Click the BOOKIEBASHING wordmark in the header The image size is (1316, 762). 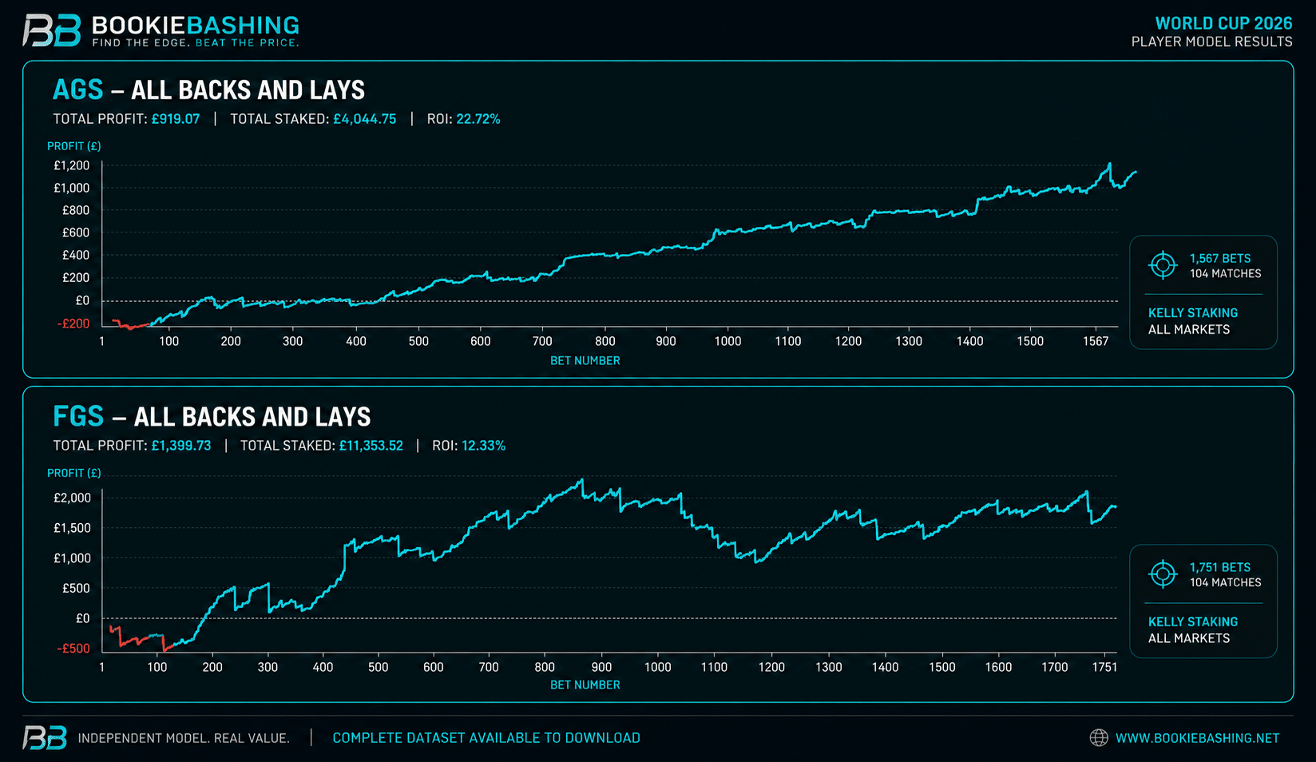click(196, 25)
